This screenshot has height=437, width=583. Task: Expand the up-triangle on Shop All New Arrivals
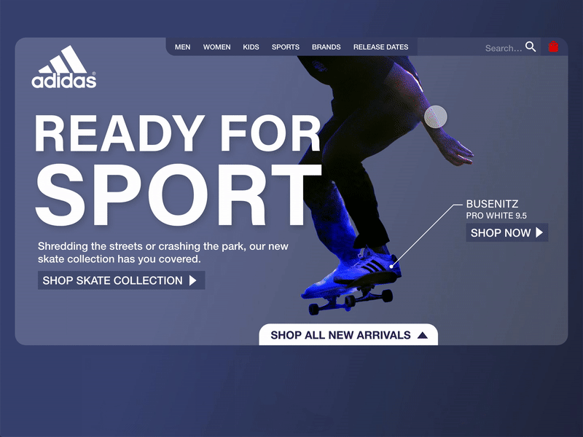423,335
